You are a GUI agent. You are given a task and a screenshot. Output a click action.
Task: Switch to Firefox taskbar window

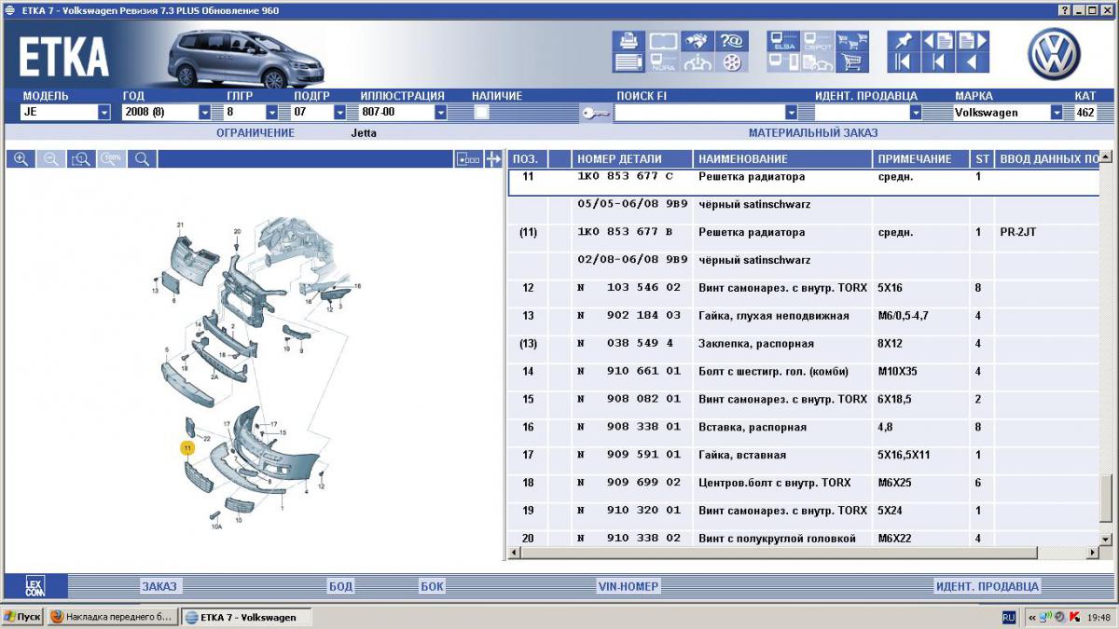point(112,617)
